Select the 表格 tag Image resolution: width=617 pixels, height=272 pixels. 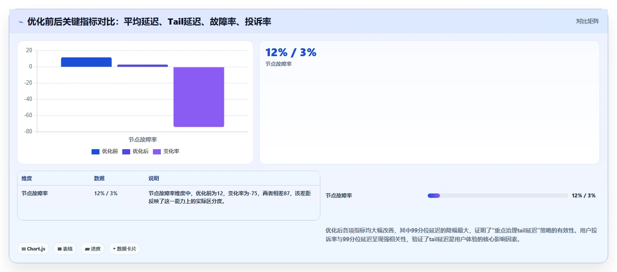[x=65, y=249]
